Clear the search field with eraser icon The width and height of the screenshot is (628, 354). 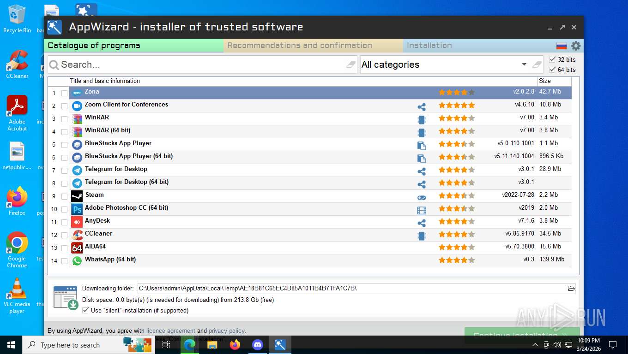click(x=351, y=65)
